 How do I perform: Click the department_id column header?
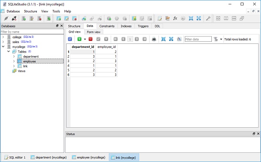coord(83,47)
